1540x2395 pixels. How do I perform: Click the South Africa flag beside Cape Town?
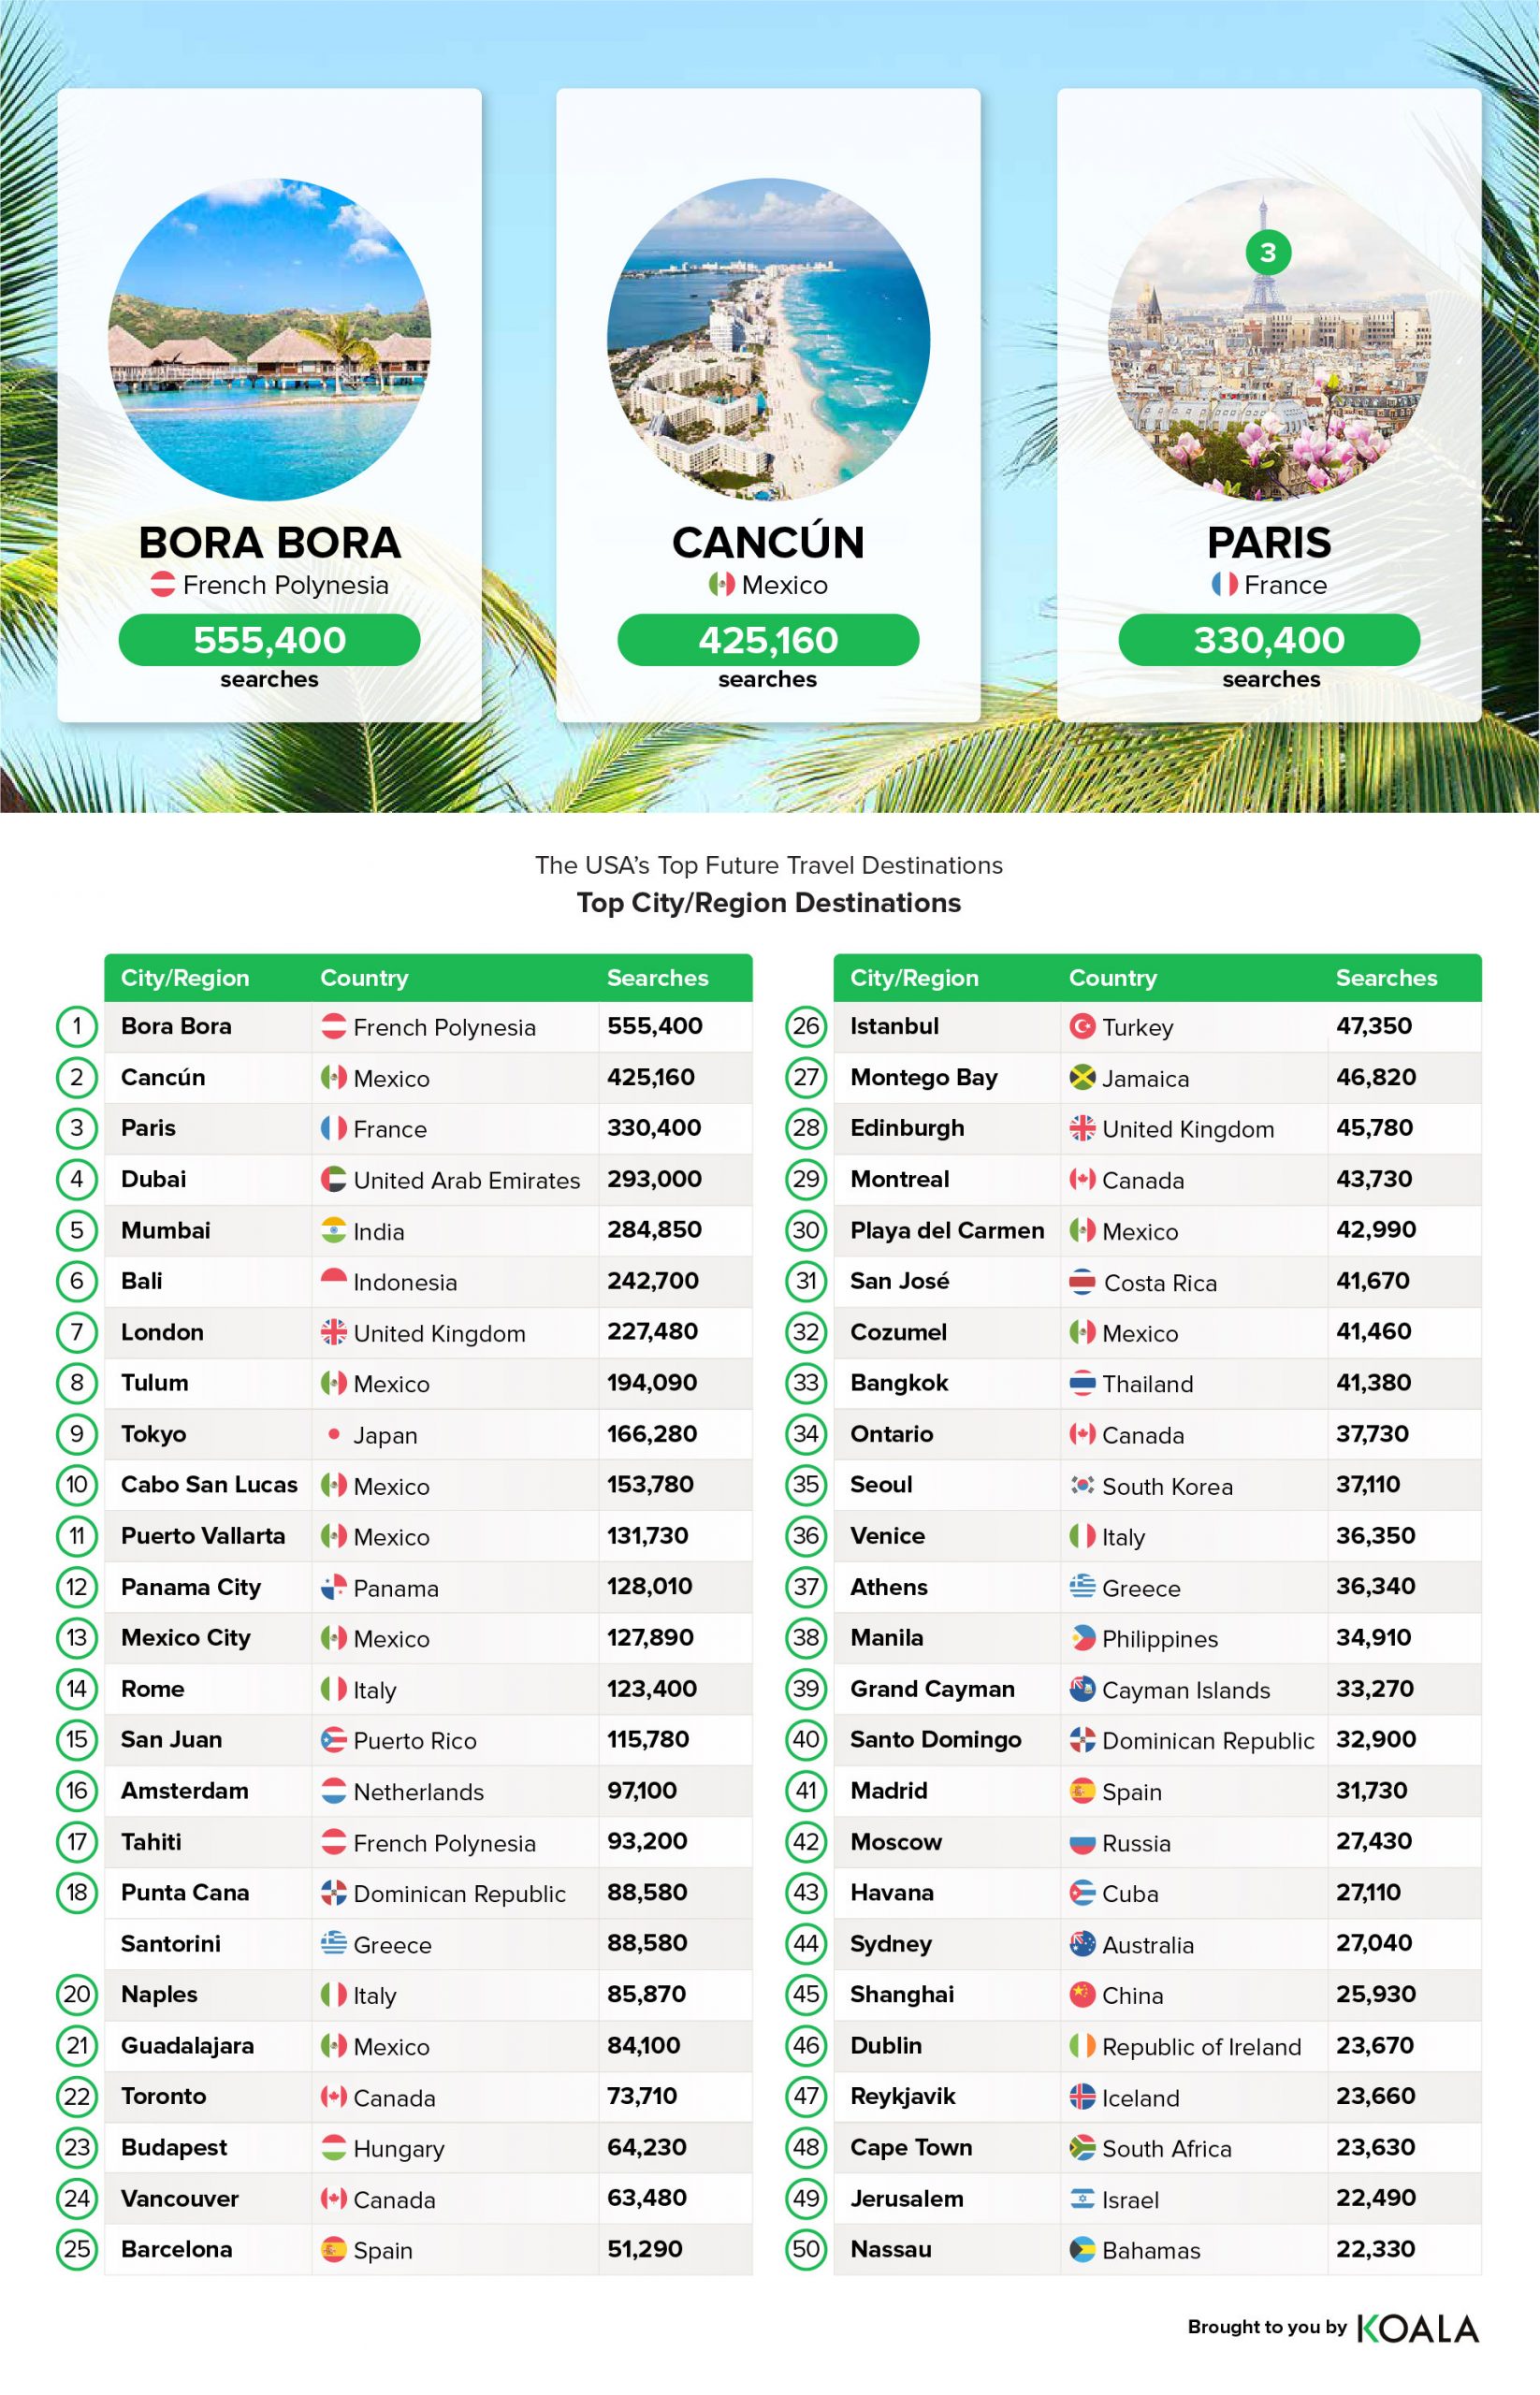tap(1082, 2147)
